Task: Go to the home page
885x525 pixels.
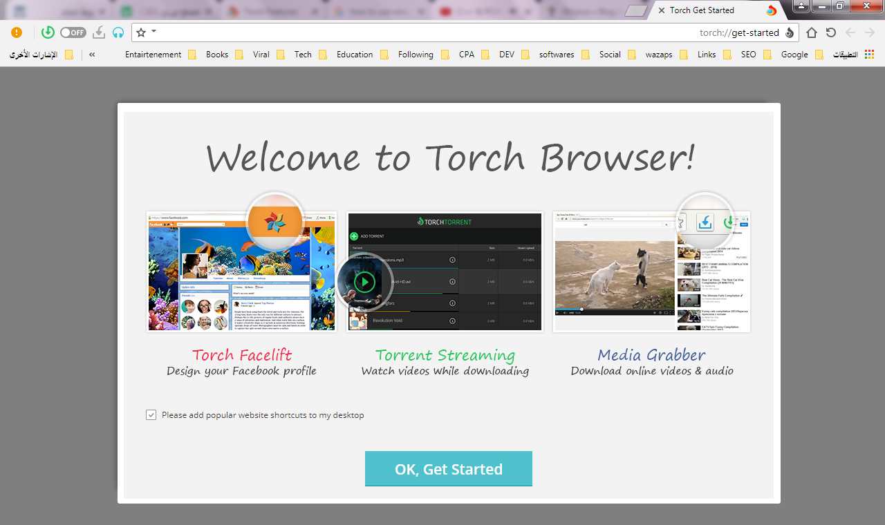Action: pos(812,32)
